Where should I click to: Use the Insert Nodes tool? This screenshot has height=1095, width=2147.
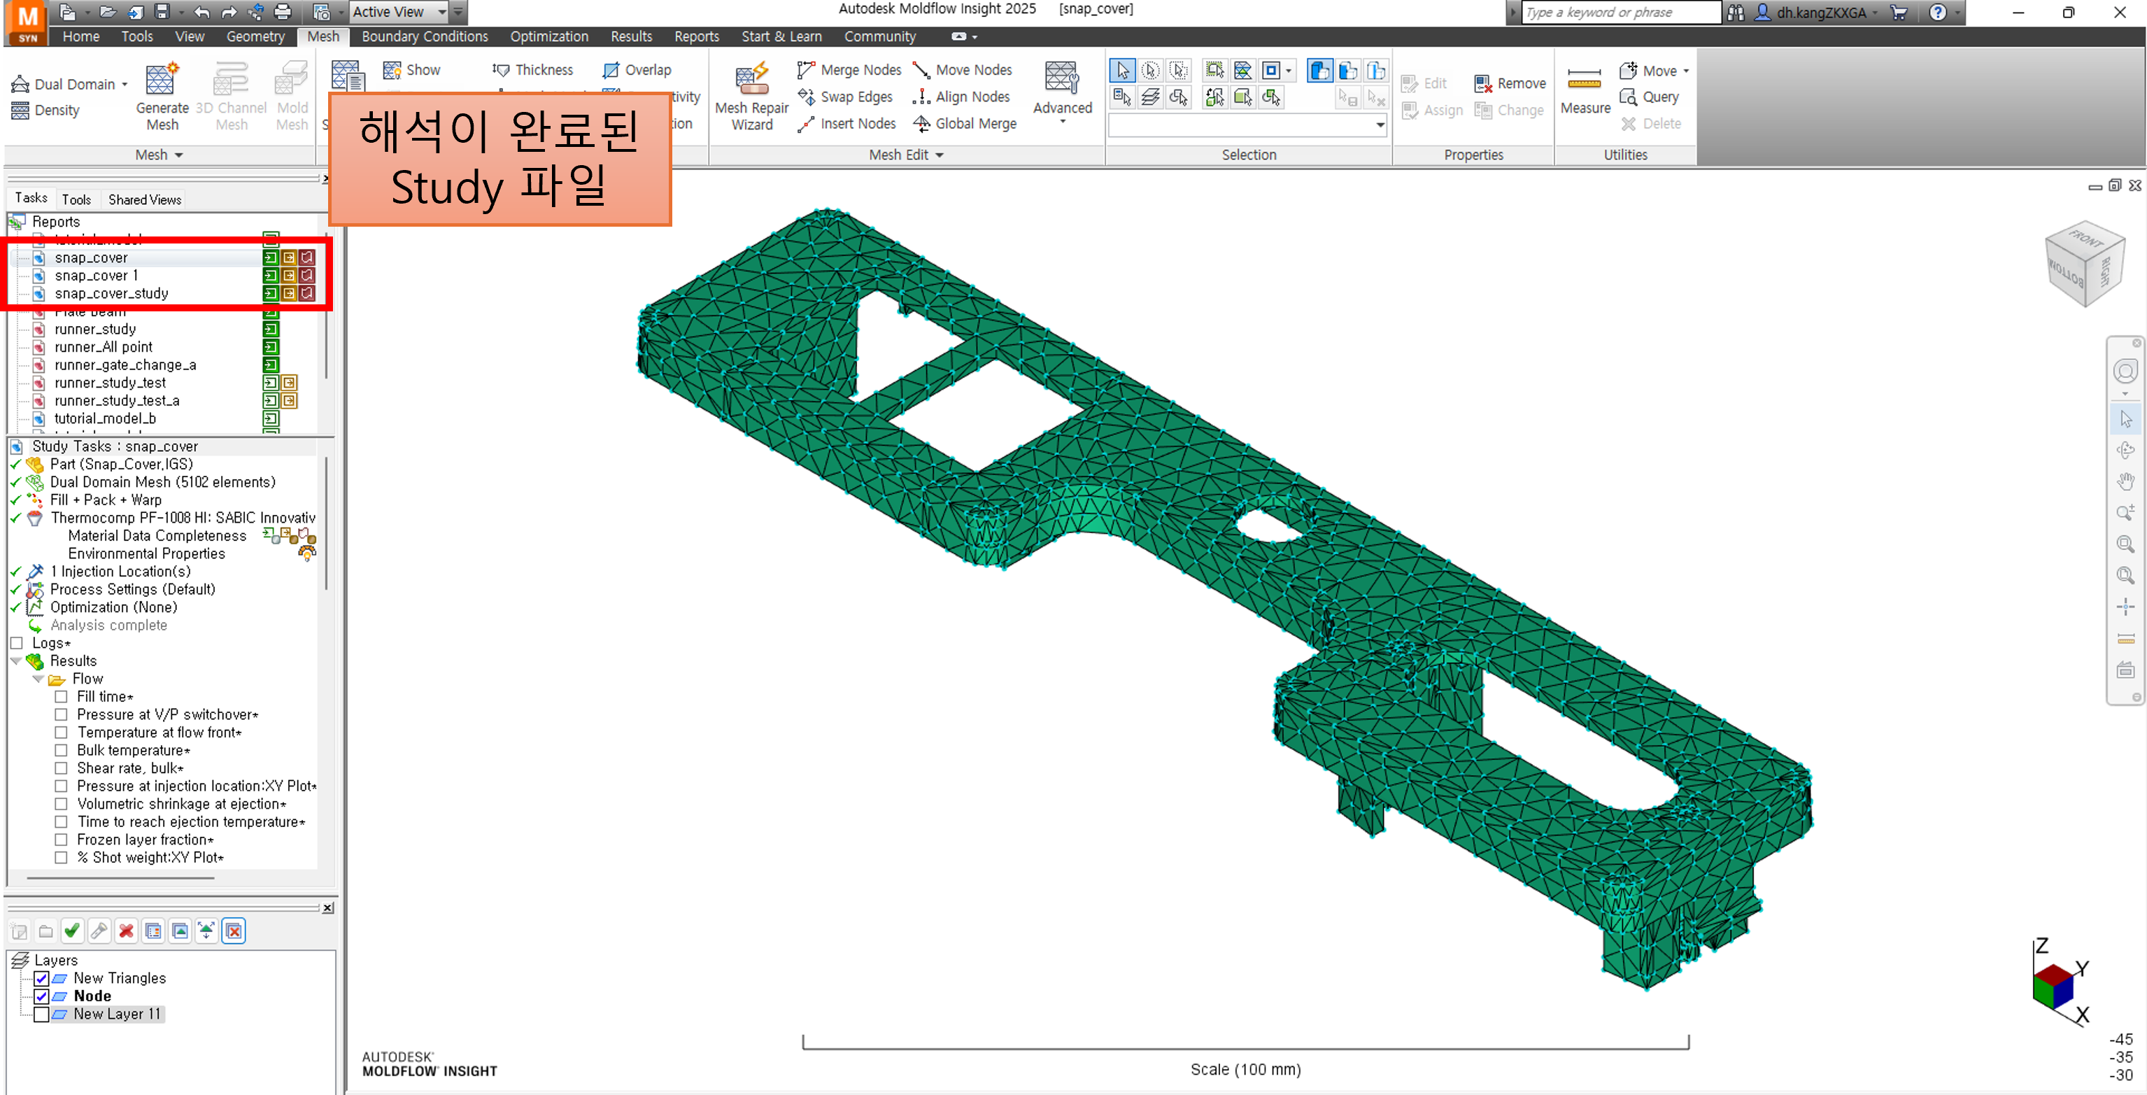tap(846, 123)
